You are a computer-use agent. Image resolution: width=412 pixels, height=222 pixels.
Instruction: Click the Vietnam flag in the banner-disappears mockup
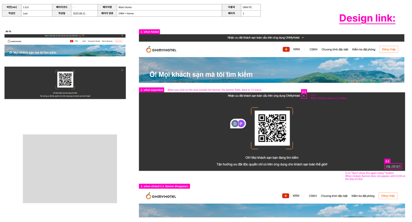pos(286,196)
